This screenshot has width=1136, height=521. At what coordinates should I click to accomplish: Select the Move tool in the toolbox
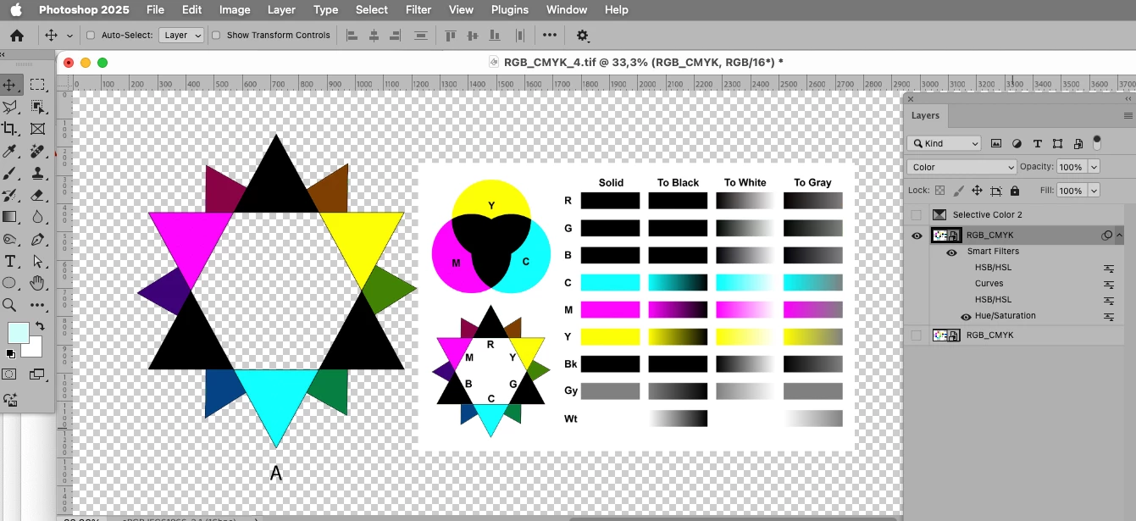pyautogui.click(x=10, y=85)
